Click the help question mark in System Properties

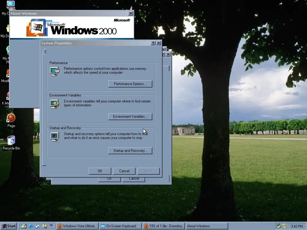tap(153, 43)
